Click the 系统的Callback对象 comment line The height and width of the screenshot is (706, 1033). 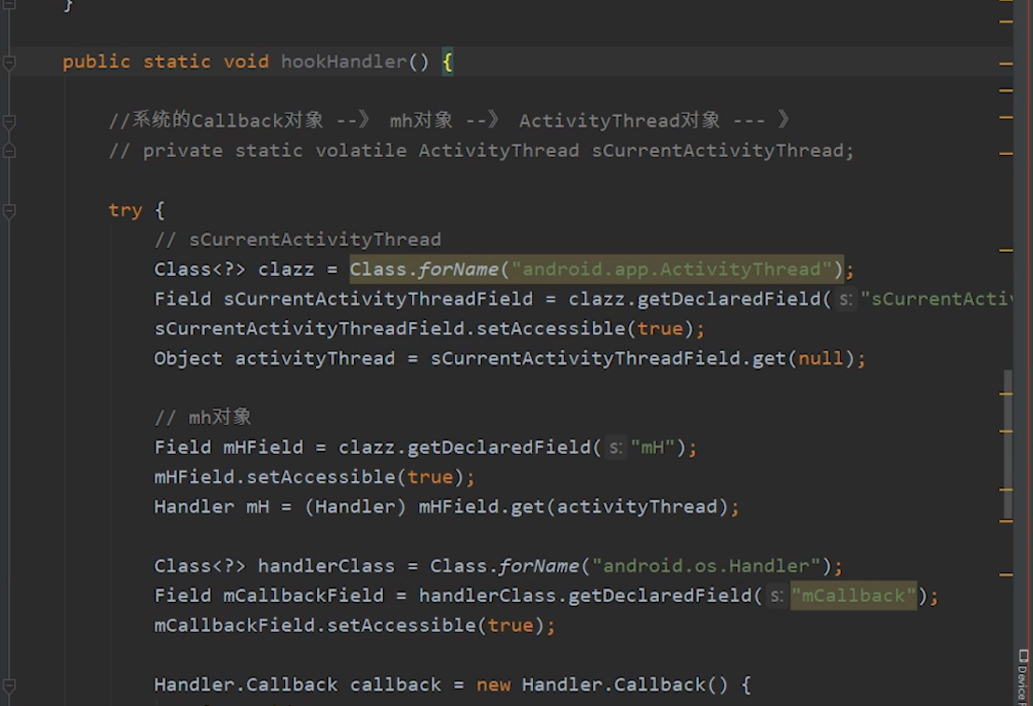click(x=449, y=120)
